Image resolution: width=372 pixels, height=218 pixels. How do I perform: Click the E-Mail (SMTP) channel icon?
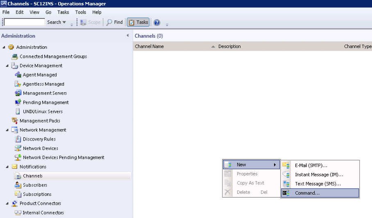286,165
